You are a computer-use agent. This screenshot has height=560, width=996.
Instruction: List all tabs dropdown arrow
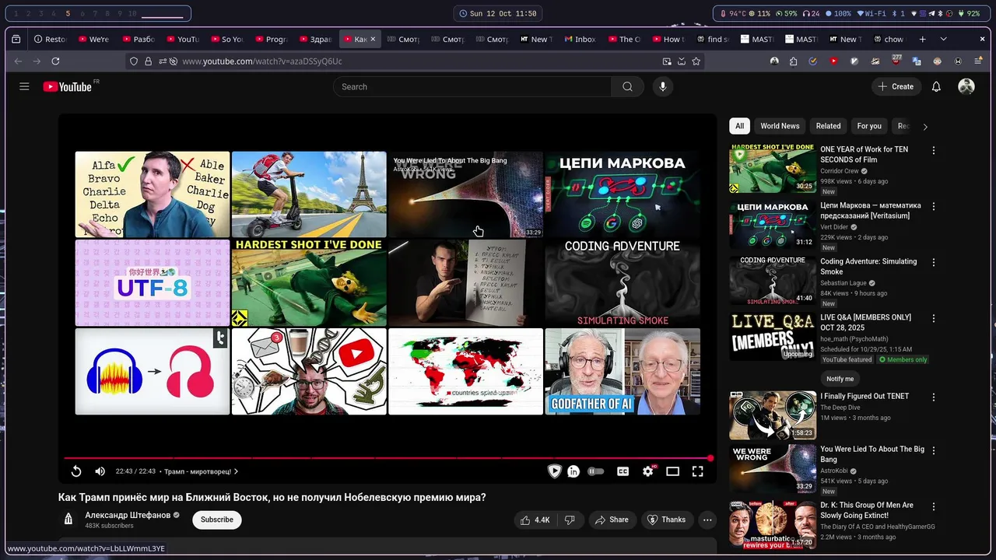pos(943,39)
